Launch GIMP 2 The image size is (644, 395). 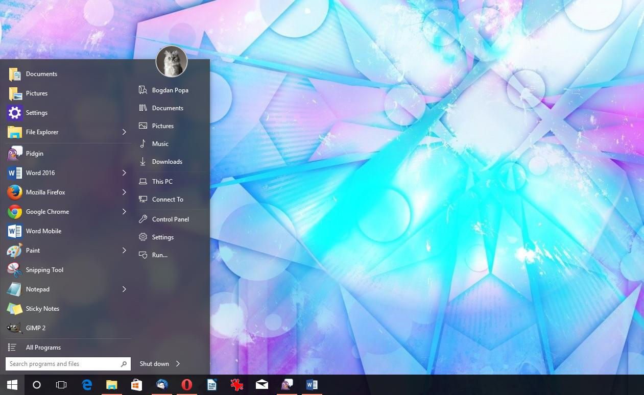(x=68, y=328)
